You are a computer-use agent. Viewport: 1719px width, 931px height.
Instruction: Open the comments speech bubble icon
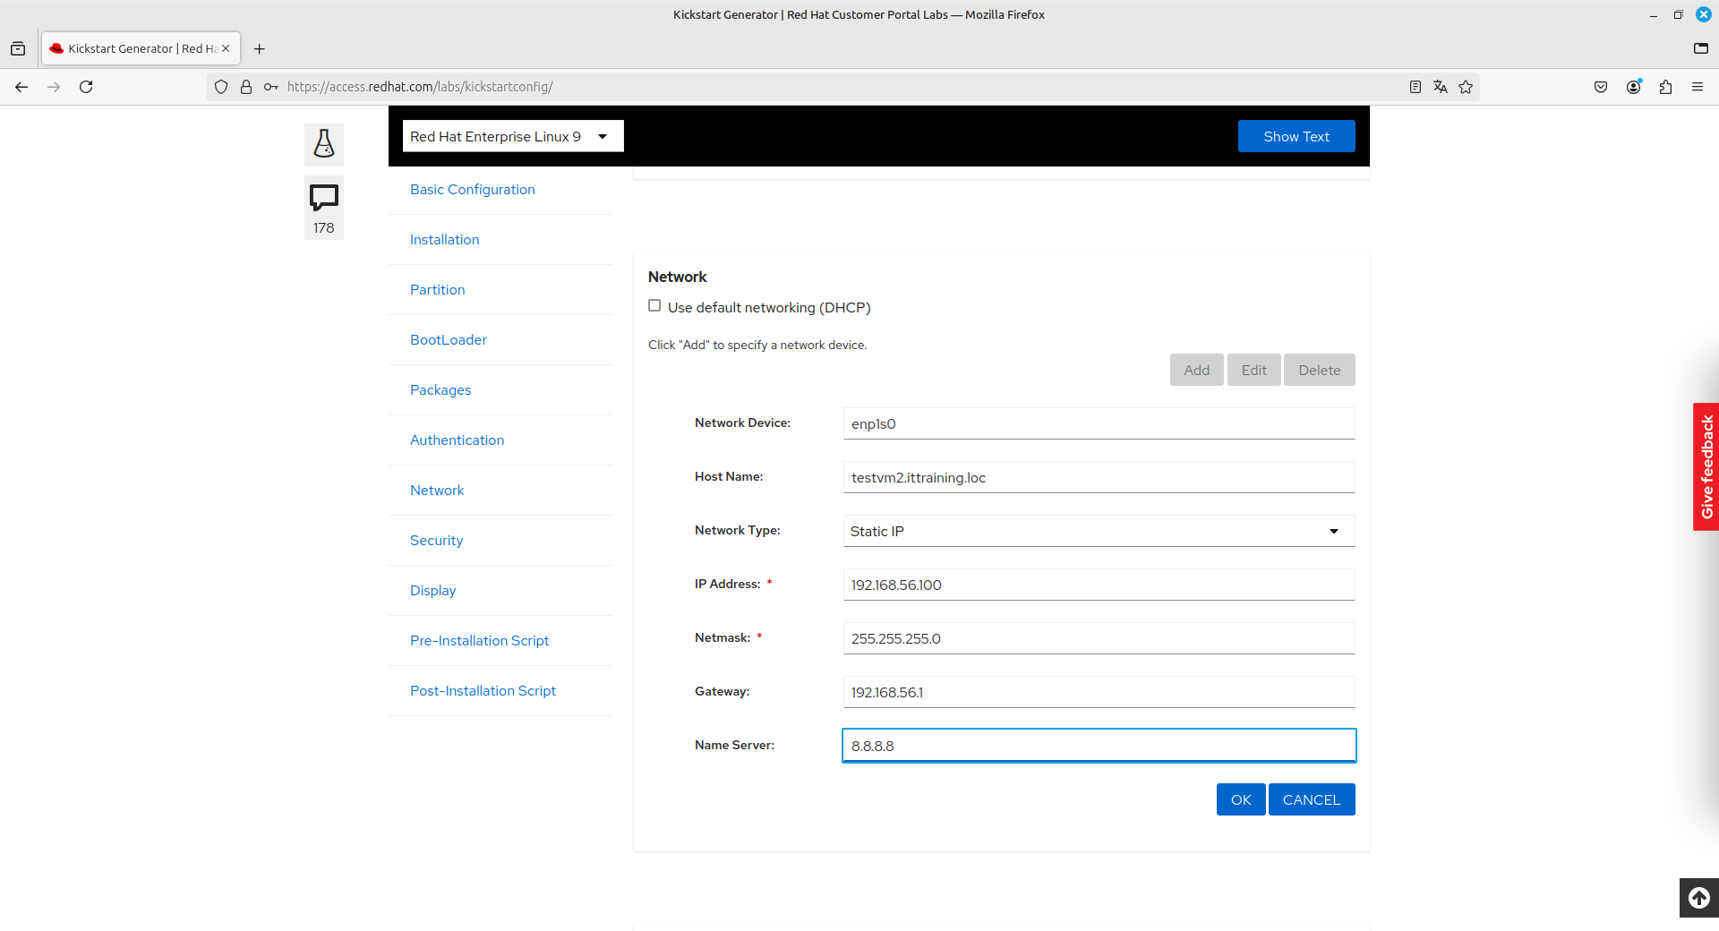coord(324,197)
